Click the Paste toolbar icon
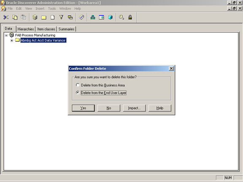This screenshot has height=182, width=243. pos(24,17)
